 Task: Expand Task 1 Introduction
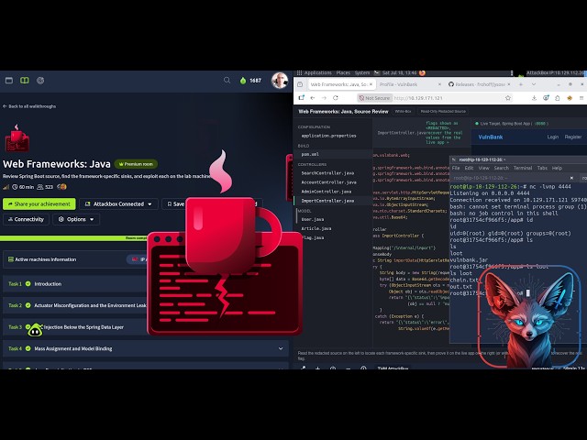75,284
